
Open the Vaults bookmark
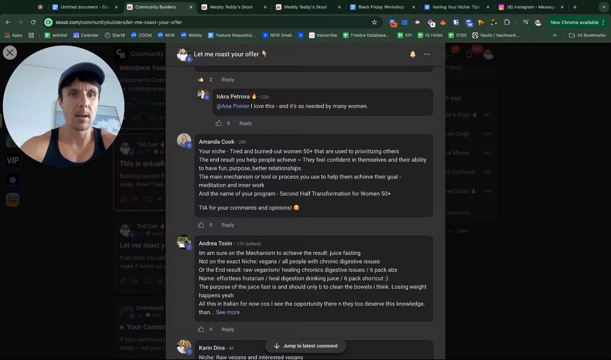point(495,35)
